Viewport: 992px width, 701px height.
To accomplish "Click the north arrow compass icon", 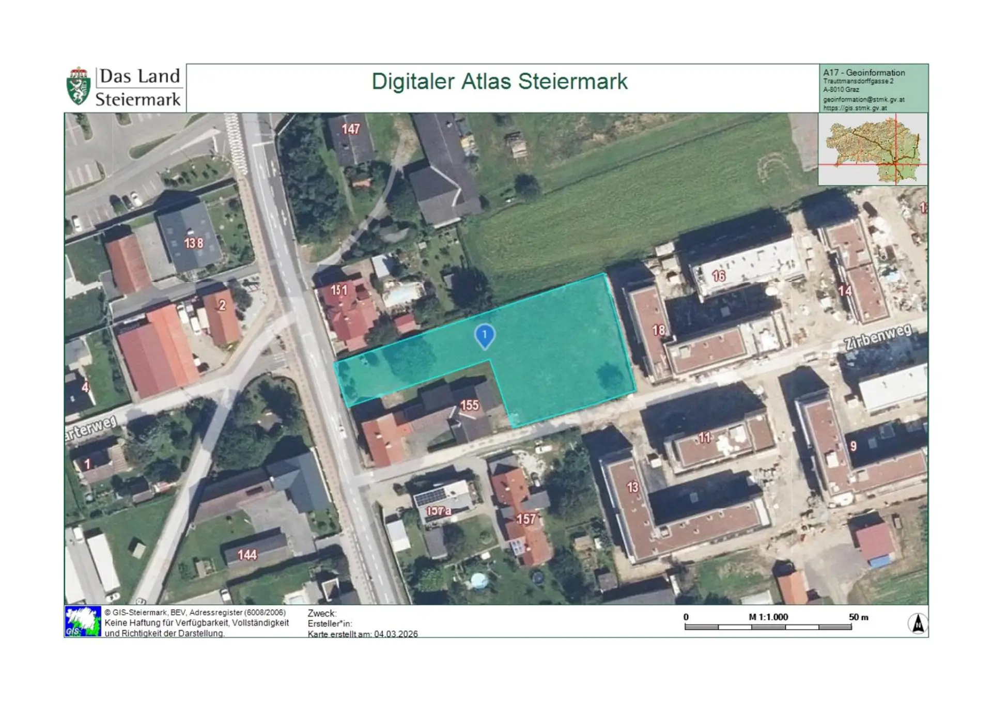I will (x=918, y=623).
